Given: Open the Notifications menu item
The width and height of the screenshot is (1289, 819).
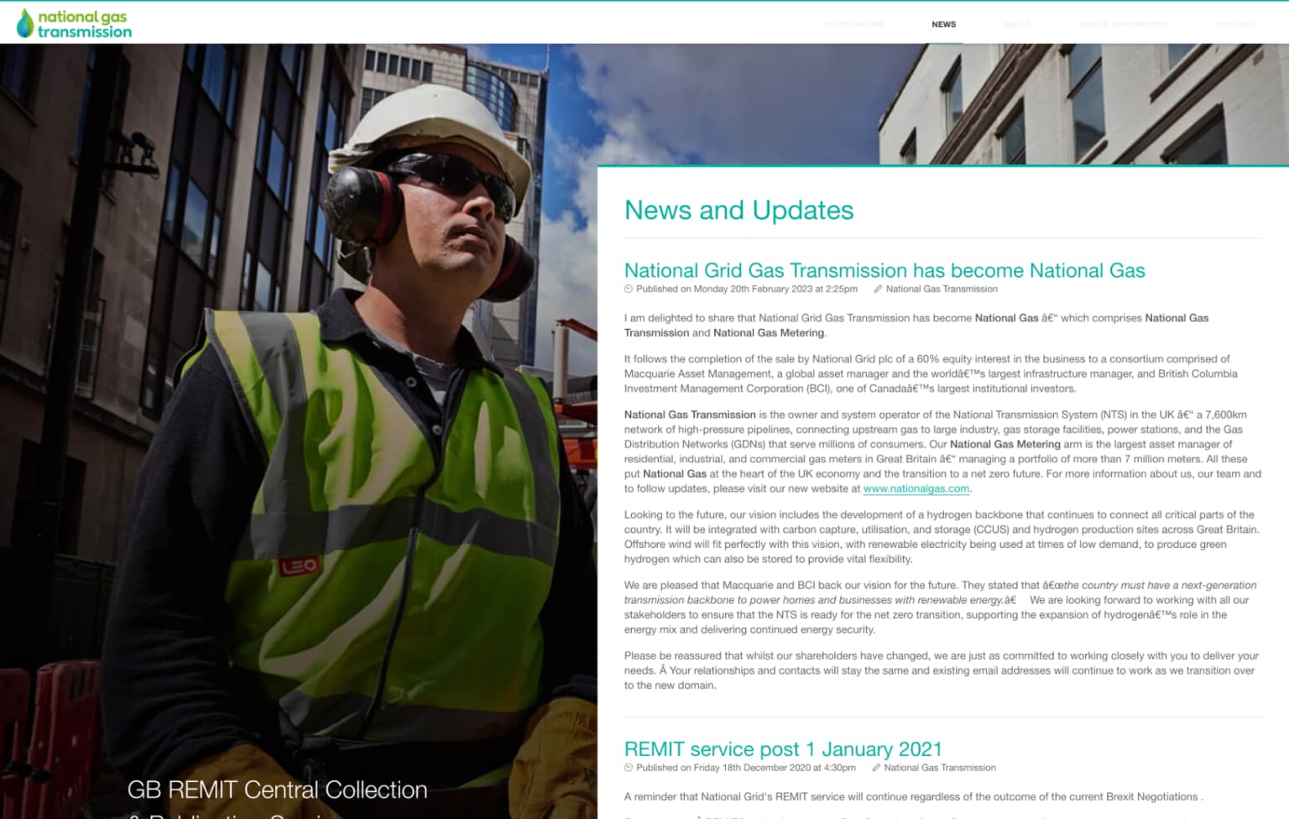Looking at the screenshot, I should coord(853,24).
